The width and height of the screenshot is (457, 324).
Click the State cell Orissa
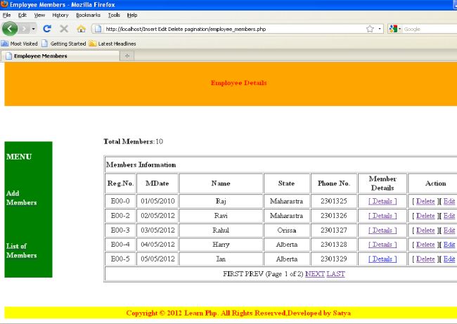click(x=287, y=231)
